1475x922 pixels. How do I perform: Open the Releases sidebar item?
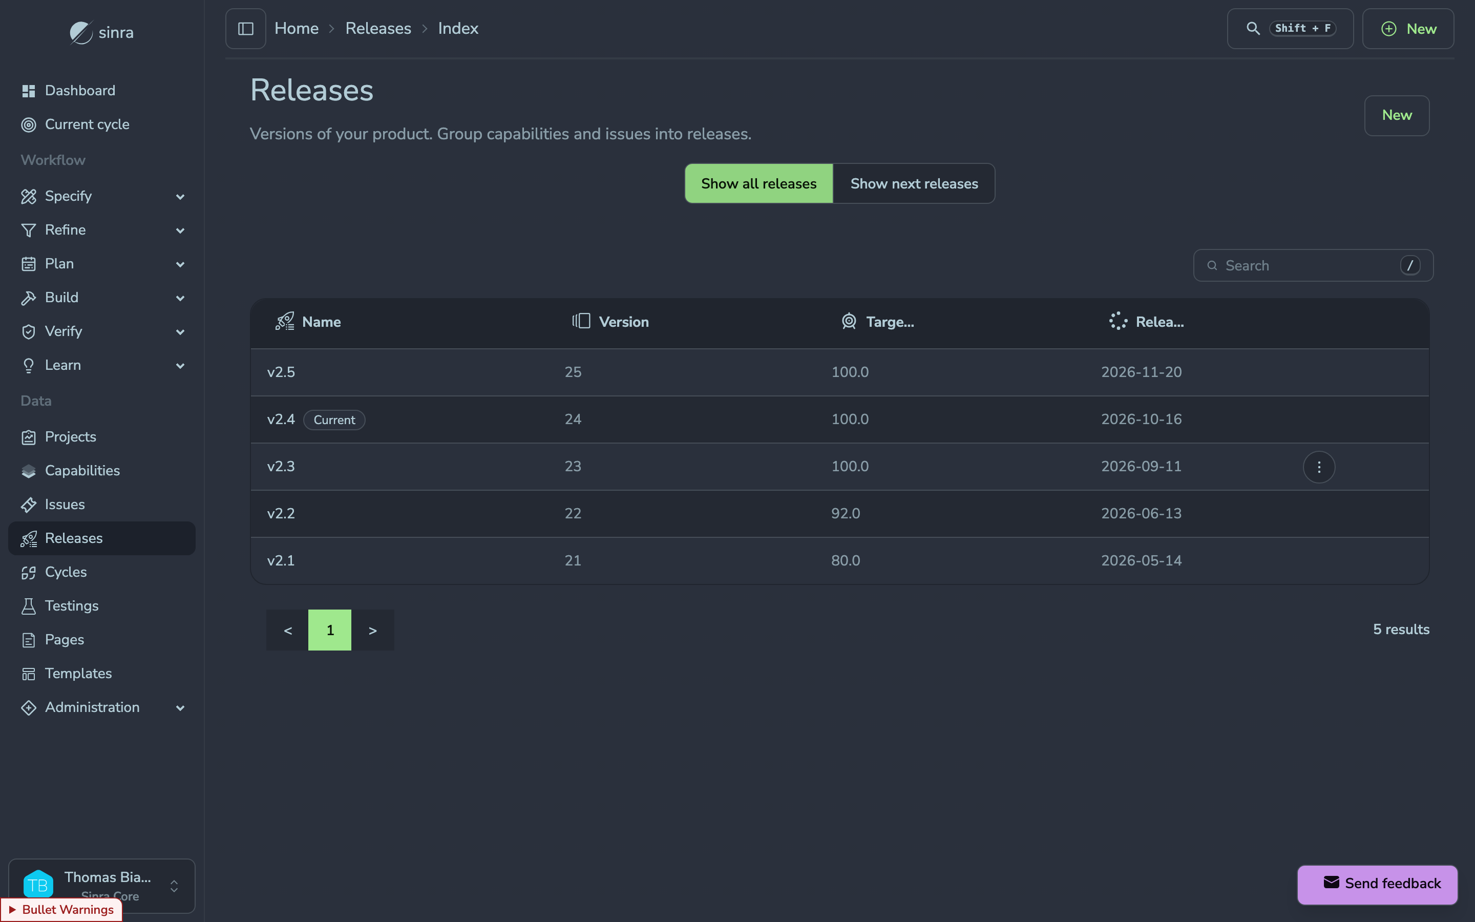[102, 538]
